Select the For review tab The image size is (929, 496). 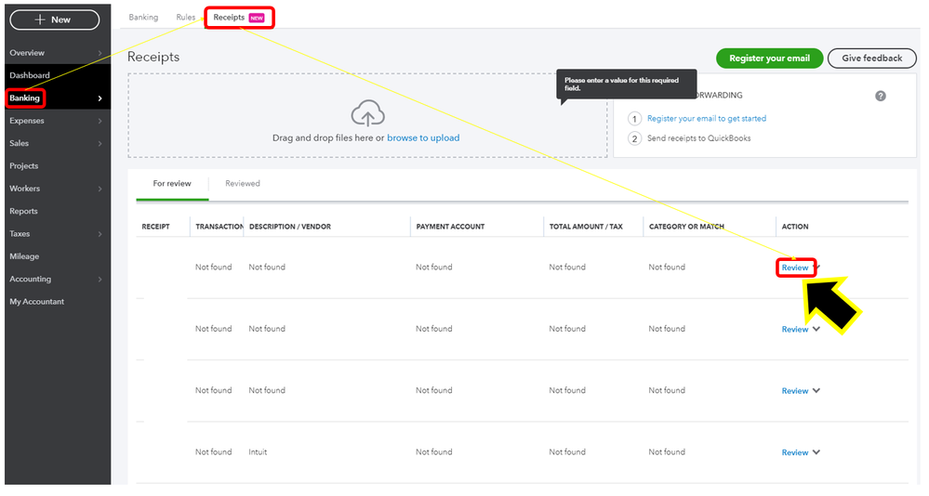[x=172, y=184]
